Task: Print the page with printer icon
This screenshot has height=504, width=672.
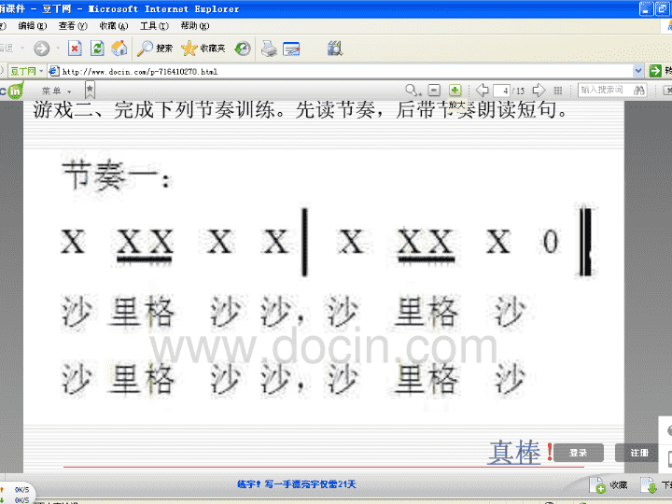Action: tap(269, 49)
